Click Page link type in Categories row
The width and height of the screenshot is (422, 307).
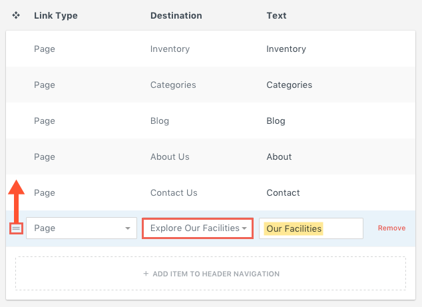45,85
